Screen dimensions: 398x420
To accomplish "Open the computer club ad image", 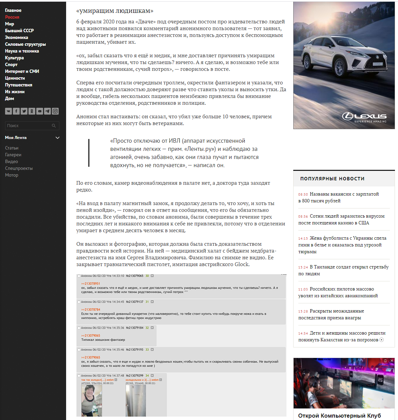I will (344, 383).
